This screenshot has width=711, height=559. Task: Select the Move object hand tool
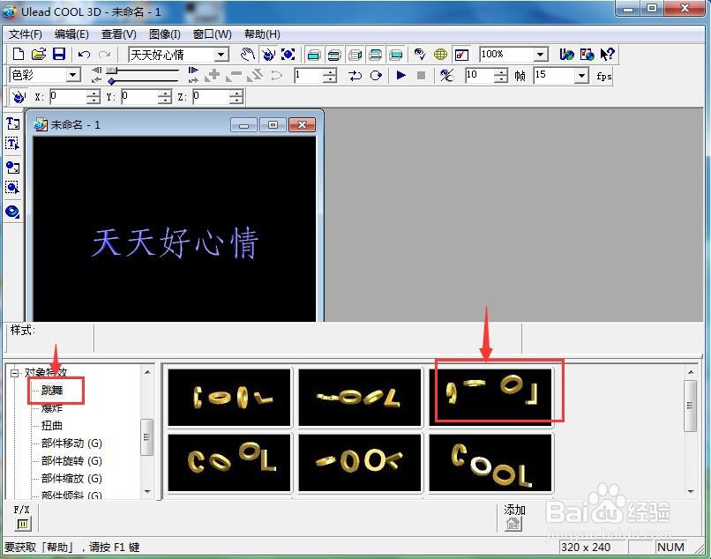(x=248, y=55)
